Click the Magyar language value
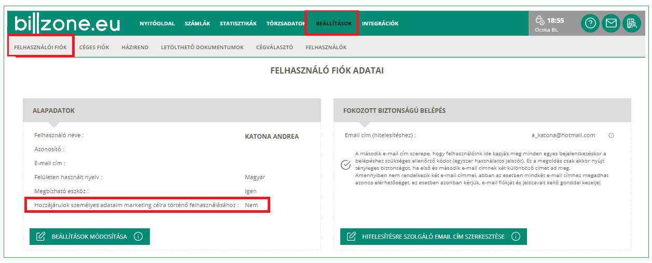This screenshot has height=263, width=652. (x=255, y=177)
